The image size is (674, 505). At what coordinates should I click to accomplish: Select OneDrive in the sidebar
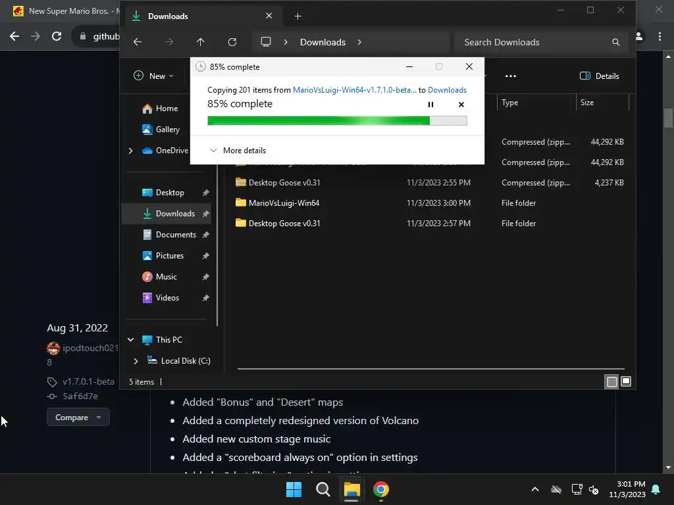tap(165, 151)
